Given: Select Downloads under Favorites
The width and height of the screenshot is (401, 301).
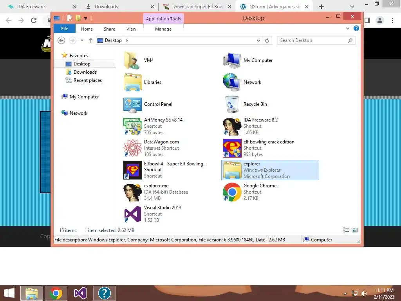Looking at the screenshot, I should [85, 72].
